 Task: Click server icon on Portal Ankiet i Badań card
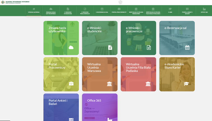click(71, 120)
